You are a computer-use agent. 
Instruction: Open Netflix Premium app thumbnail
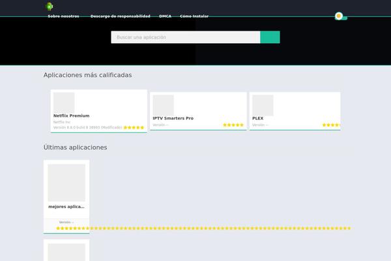pos(64,103)
